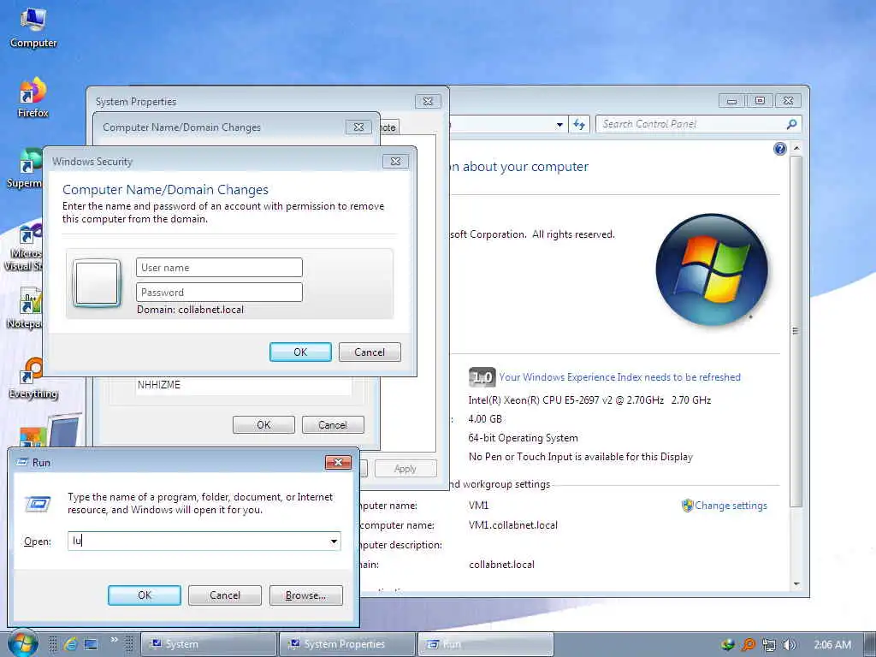Click the network tray icon
The width and height of the screenshot is (876, 657).
[769, 645]
